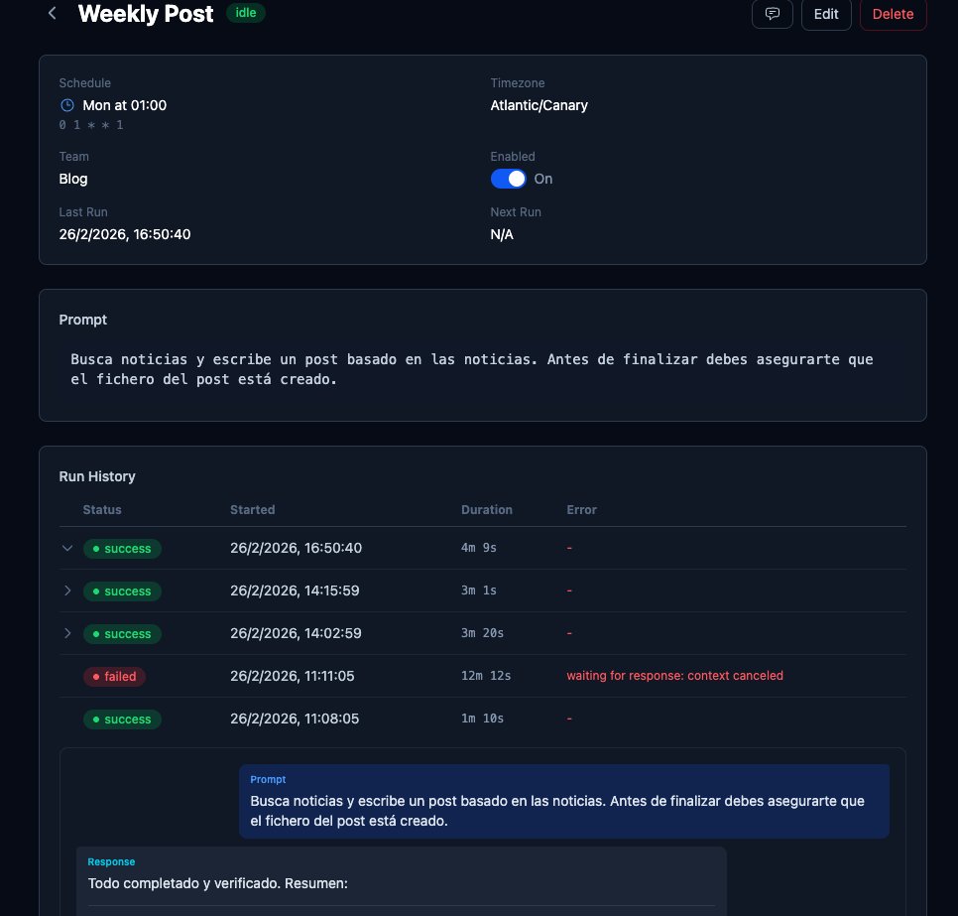Viewport: 958px width, 916px height.
Task: Click the cron expression 0 1 * * 1
Action: (91, 125)
